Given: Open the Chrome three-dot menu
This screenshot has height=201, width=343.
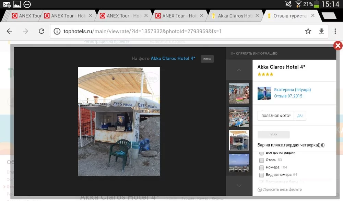Looking at the screenshot, I should 335,31.
